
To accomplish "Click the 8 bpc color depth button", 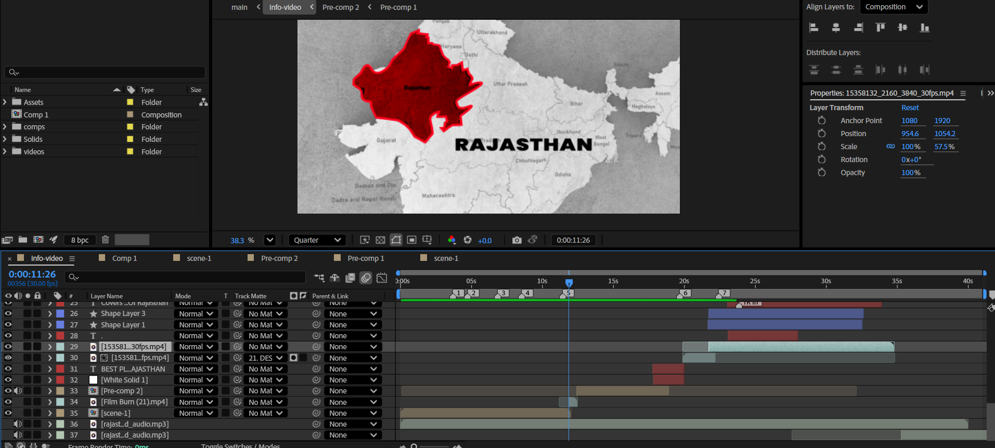I will 80,240.
